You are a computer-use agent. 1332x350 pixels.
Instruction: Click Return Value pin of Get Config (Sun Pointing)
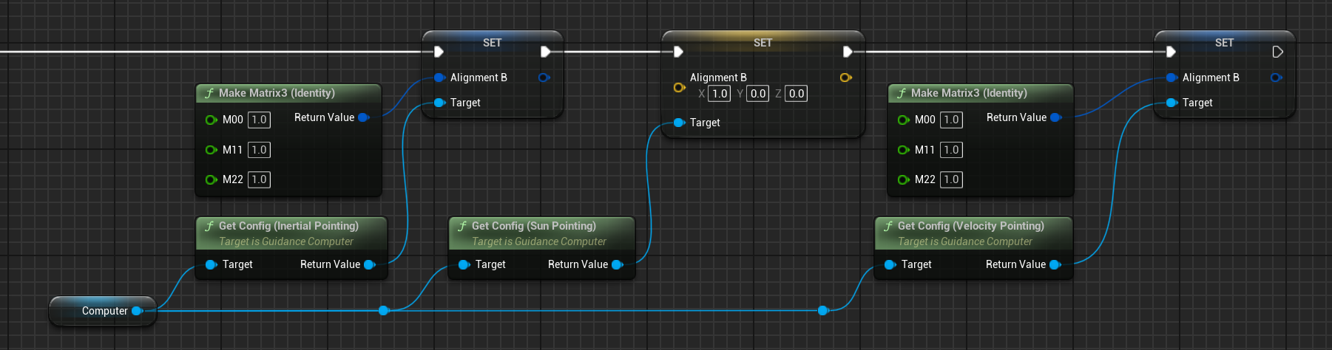617,264
